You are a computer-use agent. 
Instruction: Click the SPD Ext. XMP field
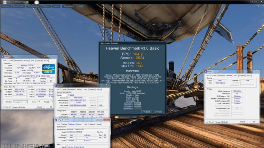(101, 105)
